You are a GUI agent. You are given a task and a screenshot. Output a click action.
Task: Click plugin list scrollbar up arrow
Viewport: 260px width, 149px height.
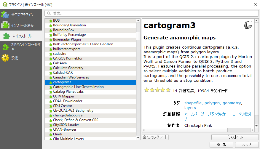138,20
